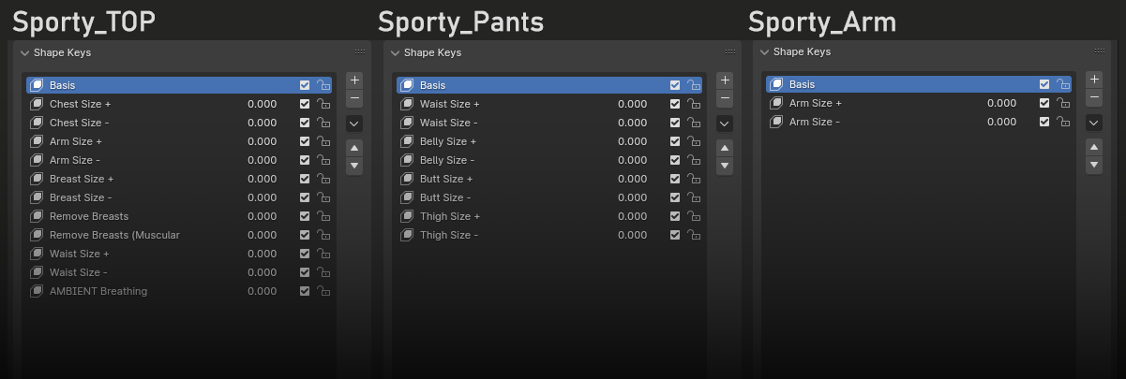
Task: Select the Remove Breasts shape key
Action: pyautogui.click(x=89, y=216)
